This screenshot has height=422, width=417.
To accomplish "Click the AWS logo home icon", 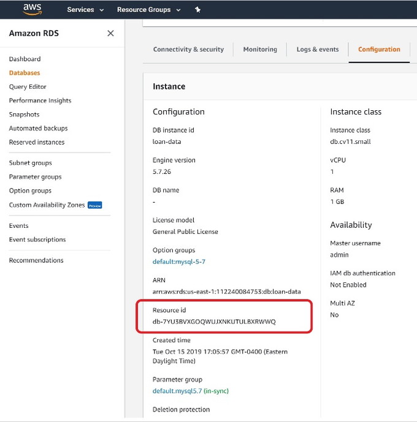I will (33, 9).
